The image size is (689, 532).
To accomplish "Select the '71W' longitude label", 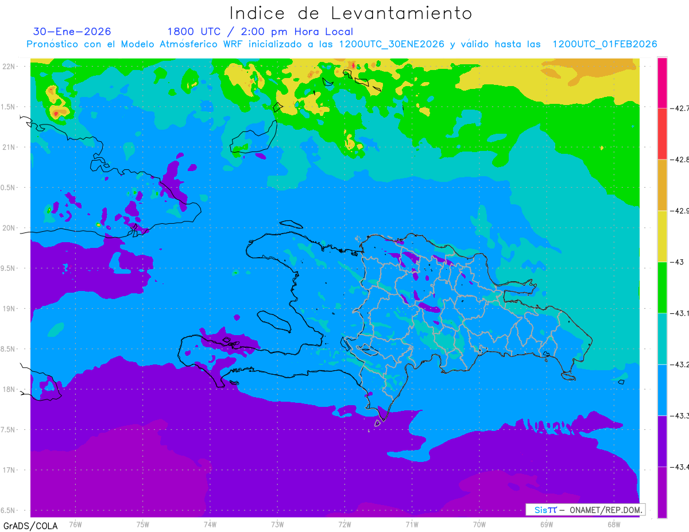I will pos(412,524).
